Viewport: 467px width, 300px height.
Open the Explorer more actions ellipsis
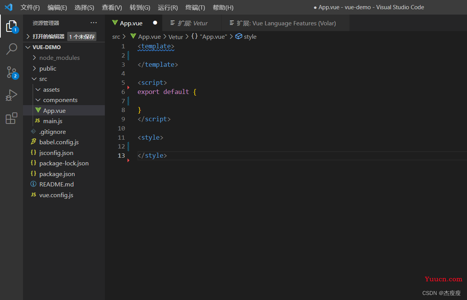click(94, 23)
